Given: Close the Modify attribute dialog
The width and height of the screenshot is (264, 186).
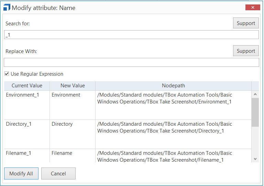Looking at the screenshot, I should [x=253, y=8].
